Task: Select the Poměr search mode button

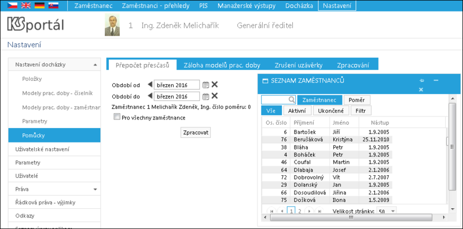Action: [357, 100]
